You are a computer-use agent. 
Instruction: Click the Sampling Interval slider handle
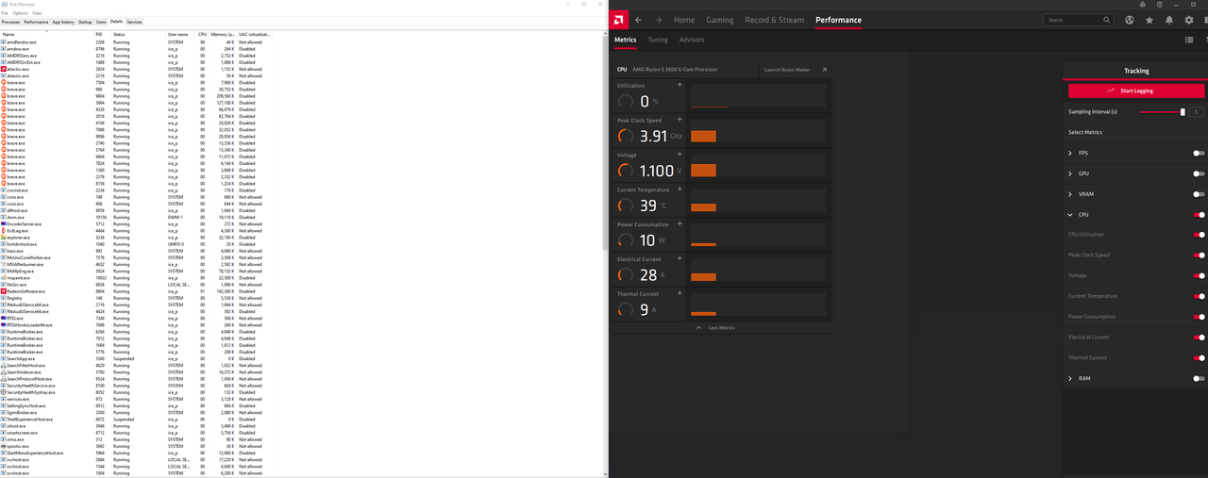1183,111
